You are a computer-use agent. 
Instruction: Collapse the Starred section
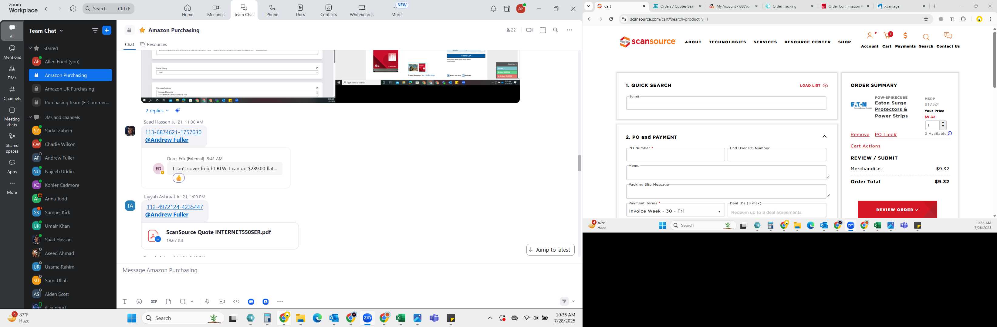(30, 48)
